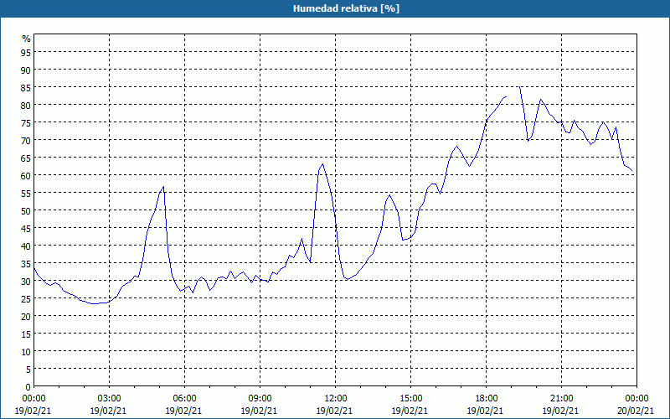The width and height of the screenshot is (670, 419).
Task: Click the 60 y-axis tick label
Action: pyautogui.click(x=27, y=175)
